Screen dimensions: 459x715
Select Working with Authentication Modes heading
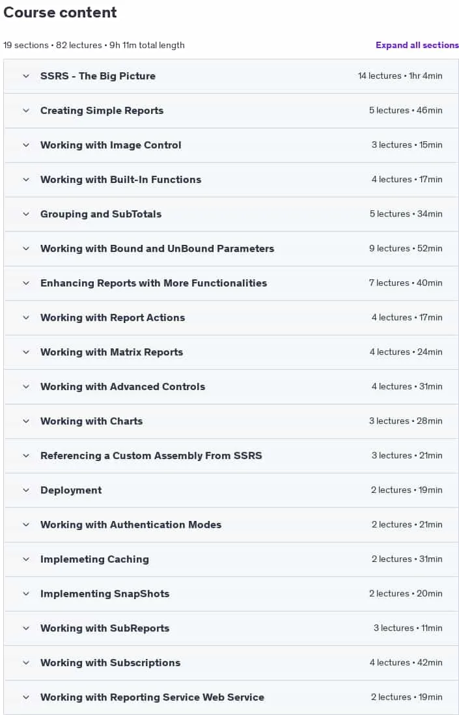(131, 525)
